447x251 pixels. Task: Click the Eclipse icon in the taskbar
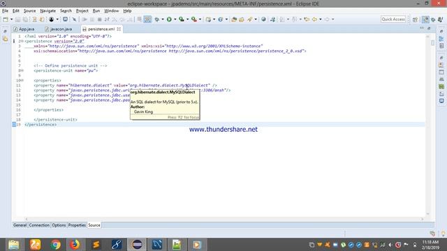click(x=137, y=245)
